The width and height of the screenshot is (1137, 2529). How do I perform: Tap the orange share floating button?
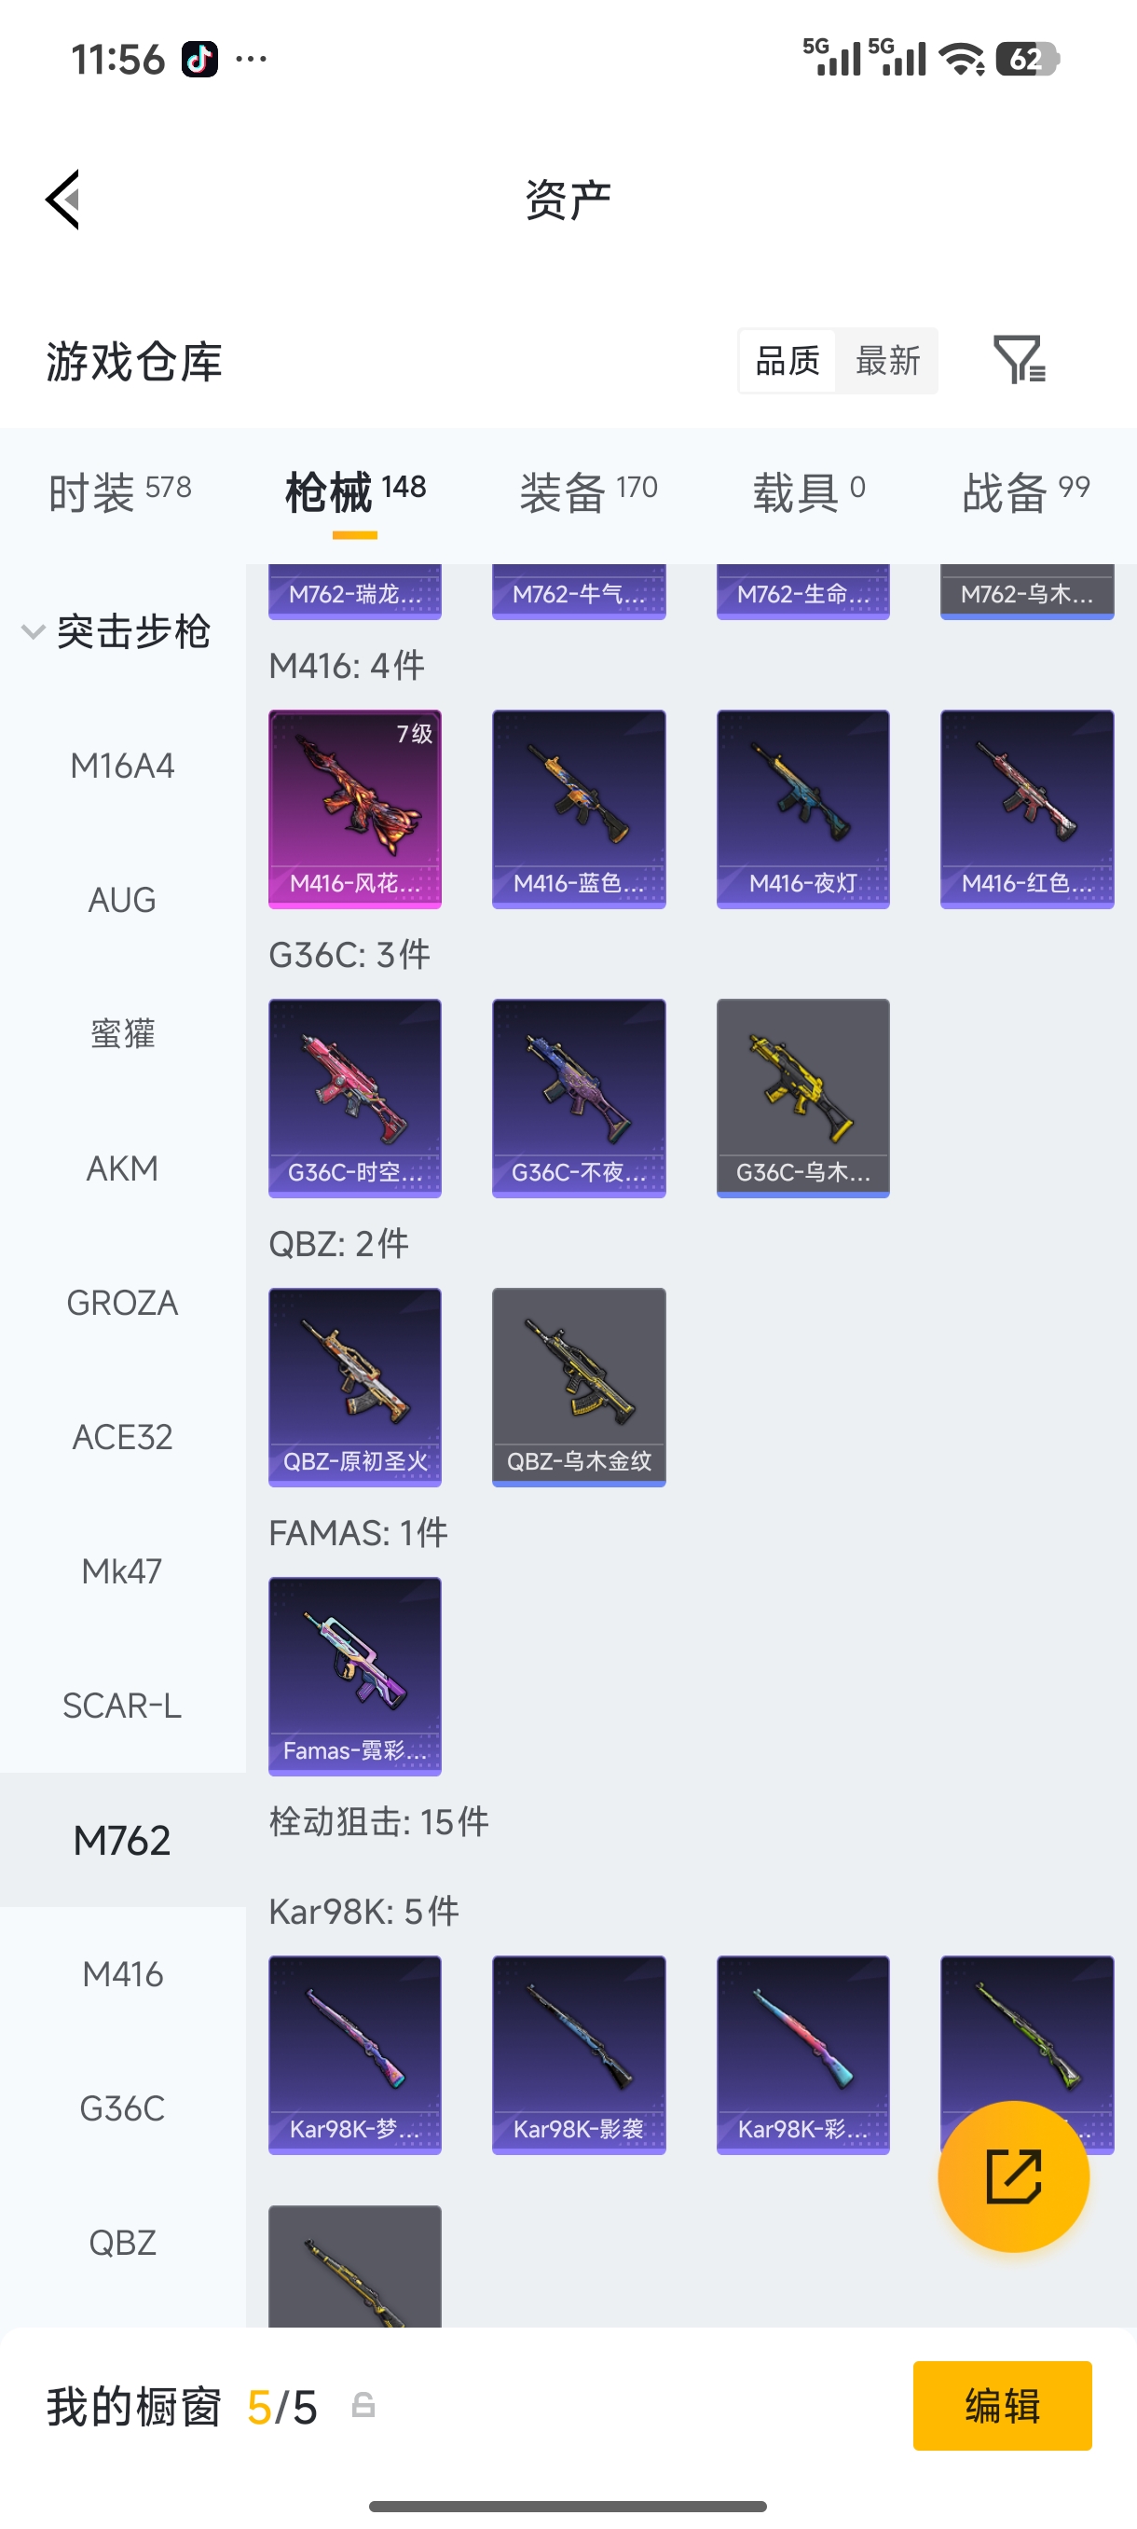click(1013, 2177)
